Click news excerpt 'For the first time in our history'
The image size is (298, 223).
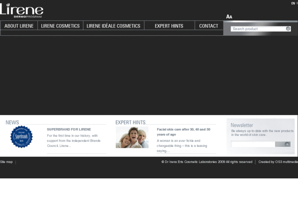[74, 141]
